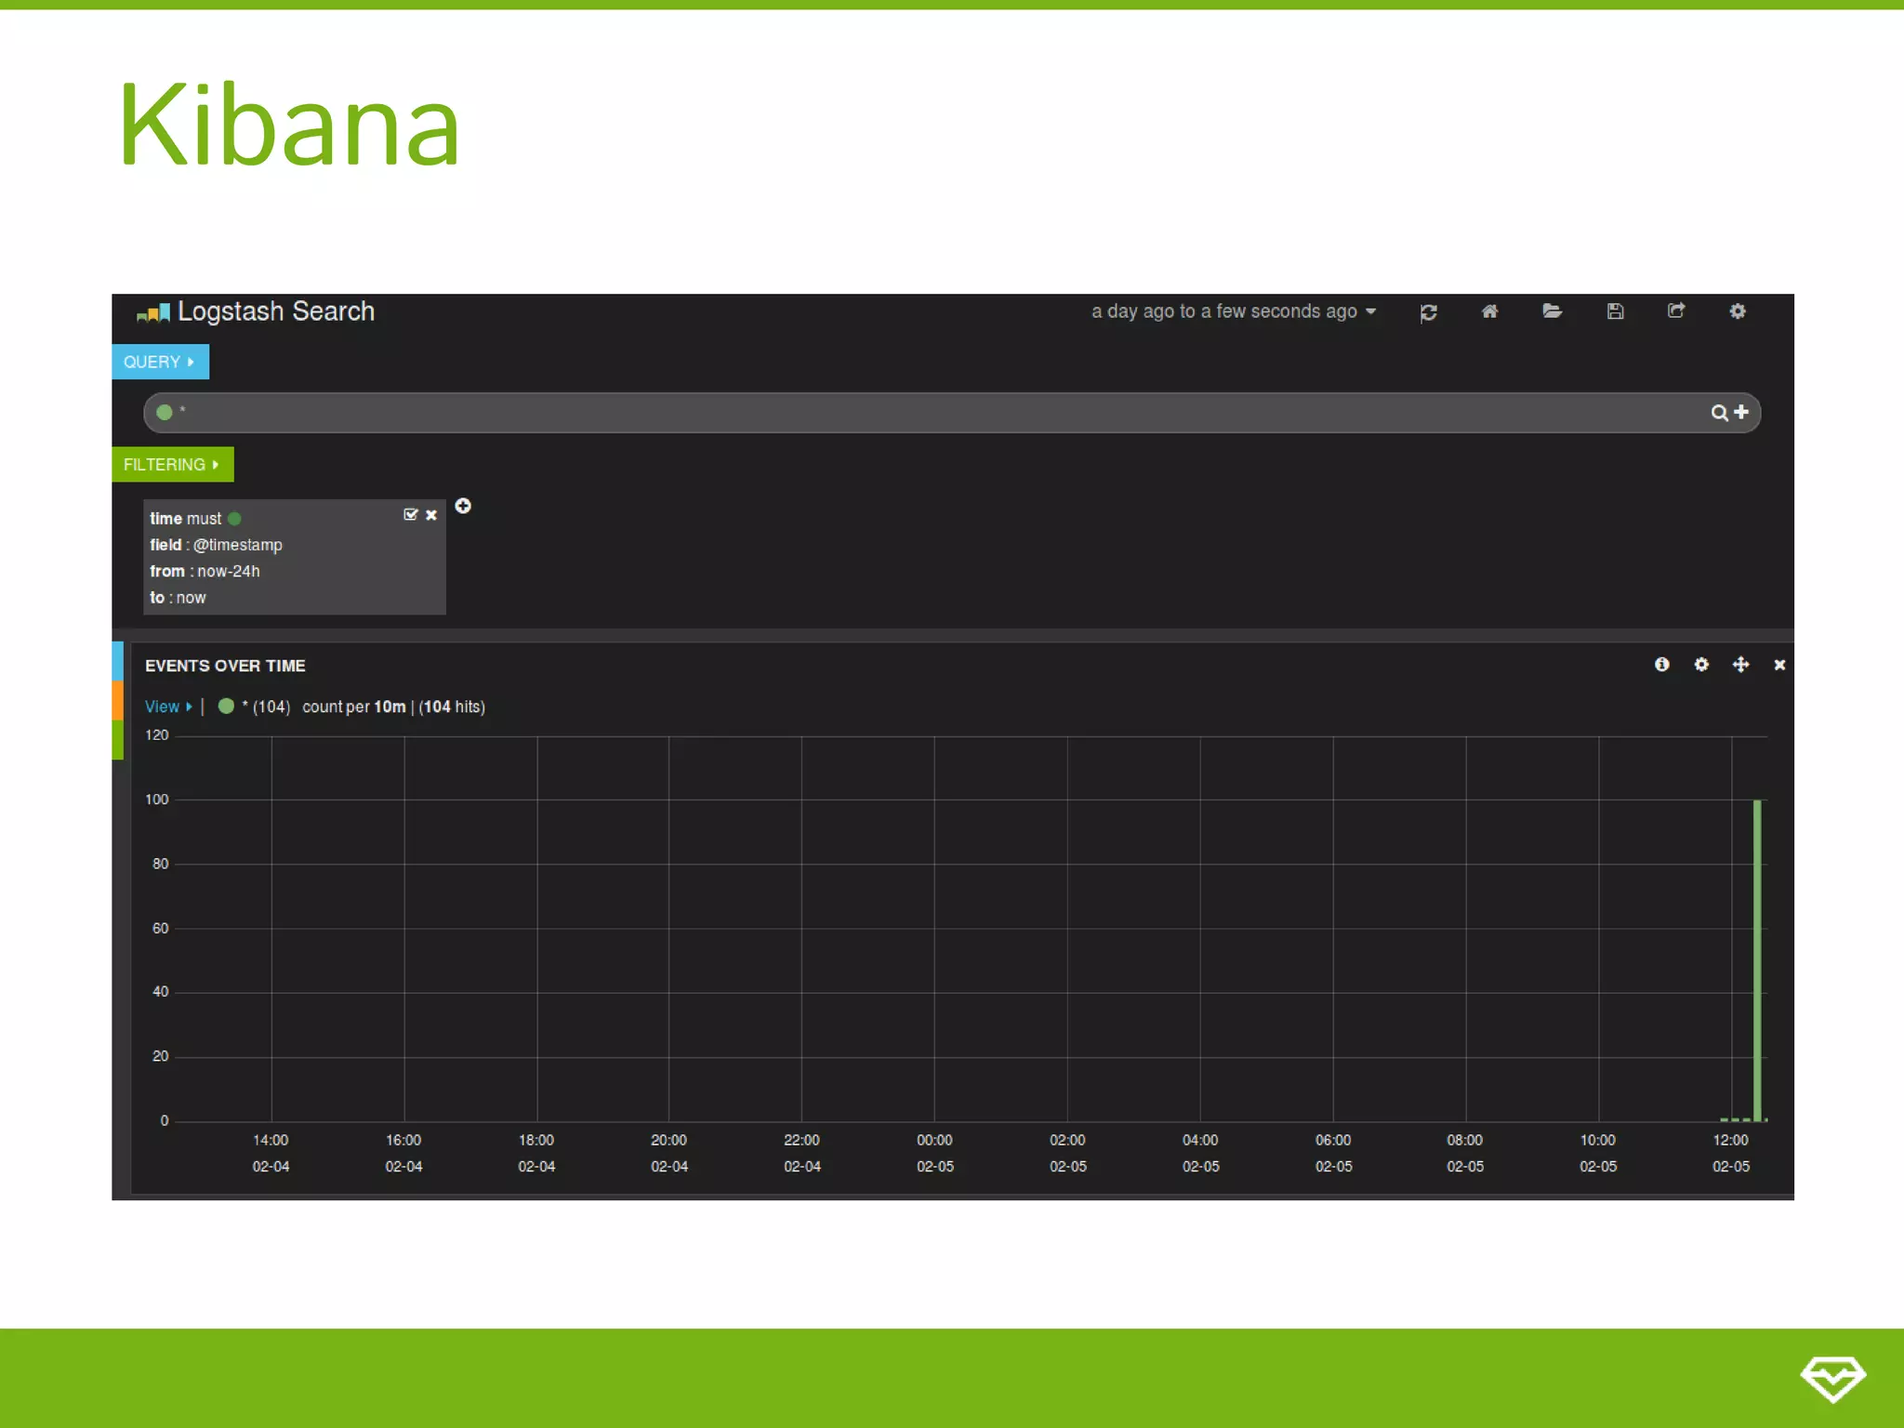Open dashboard settings gear in header

[x=1738, y=311]
